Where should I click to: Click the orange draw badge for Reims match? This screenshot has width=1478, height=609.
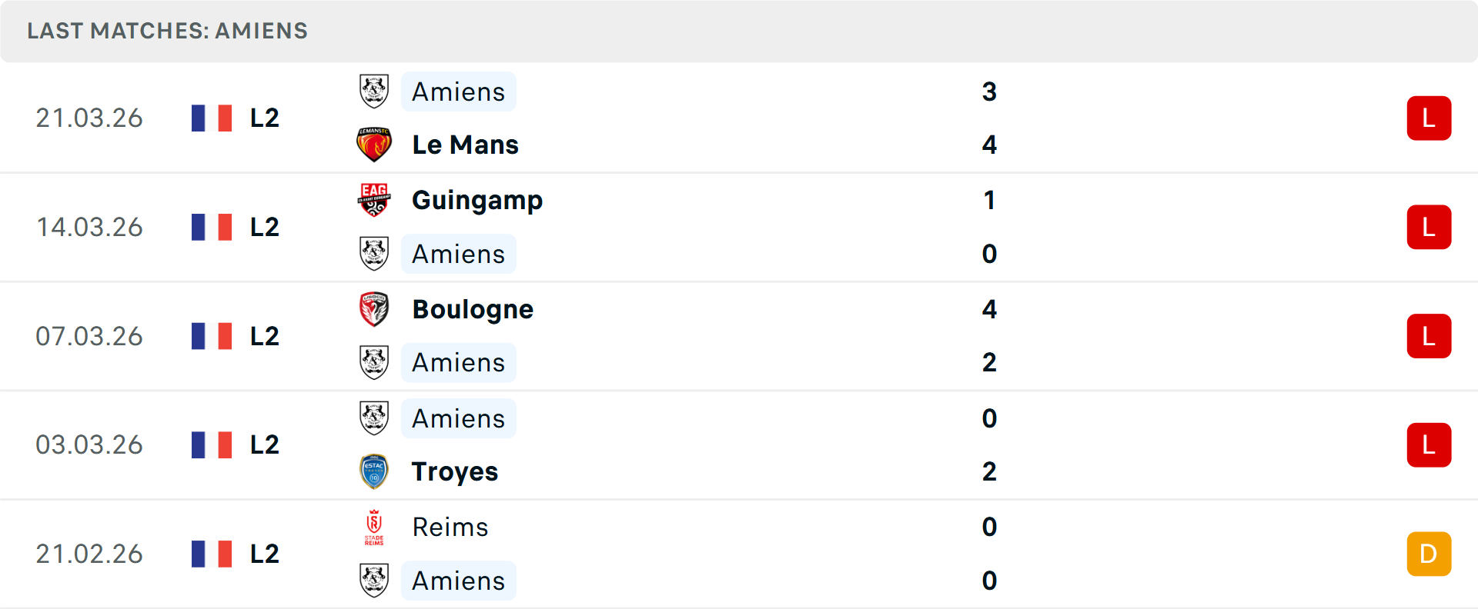pos(1429,554)
